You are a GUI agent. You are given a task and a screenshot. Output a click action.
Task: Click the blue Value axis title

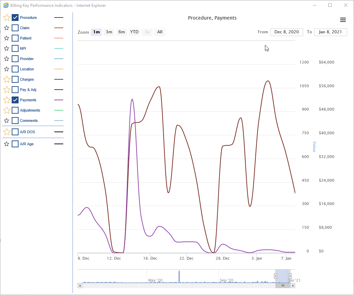tap(314, 147)
